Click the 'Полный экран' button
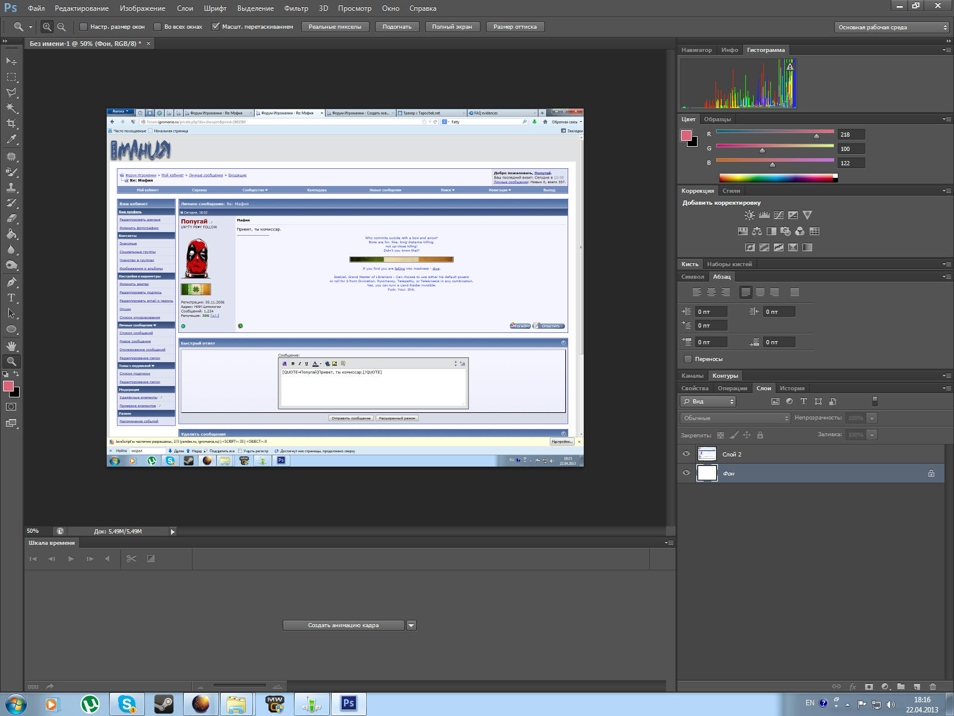 (x=452, y=27)
